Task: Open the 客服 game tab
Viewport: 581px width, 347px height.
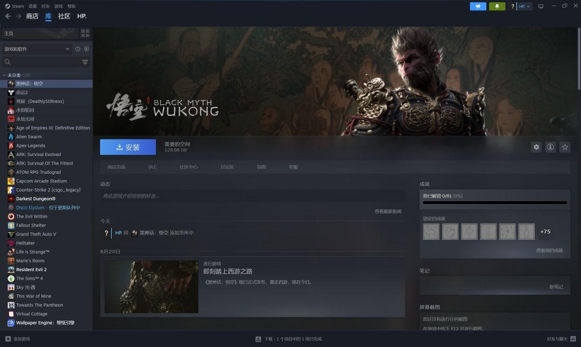Action: [x=294, y=167]
